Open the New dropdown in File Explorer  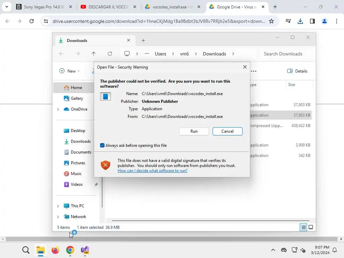tap(69, 71)
